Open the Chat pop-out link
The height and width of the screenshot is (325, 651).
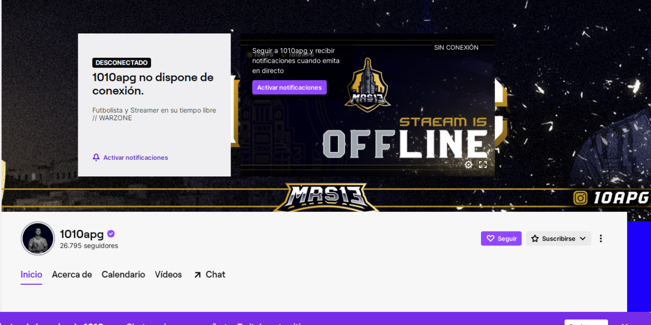coord(209,274)
